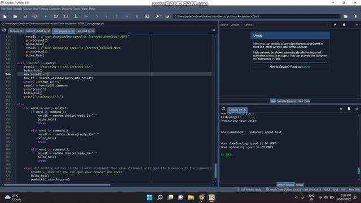Screen dimensions: 361x203
Task: Open the Spyder tutorial link
Action: coord(306,67)
